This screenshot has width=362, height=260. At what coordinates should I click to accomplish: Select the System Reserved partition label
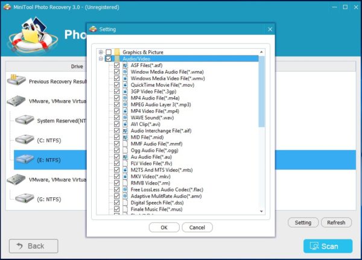tap(62, 121)
